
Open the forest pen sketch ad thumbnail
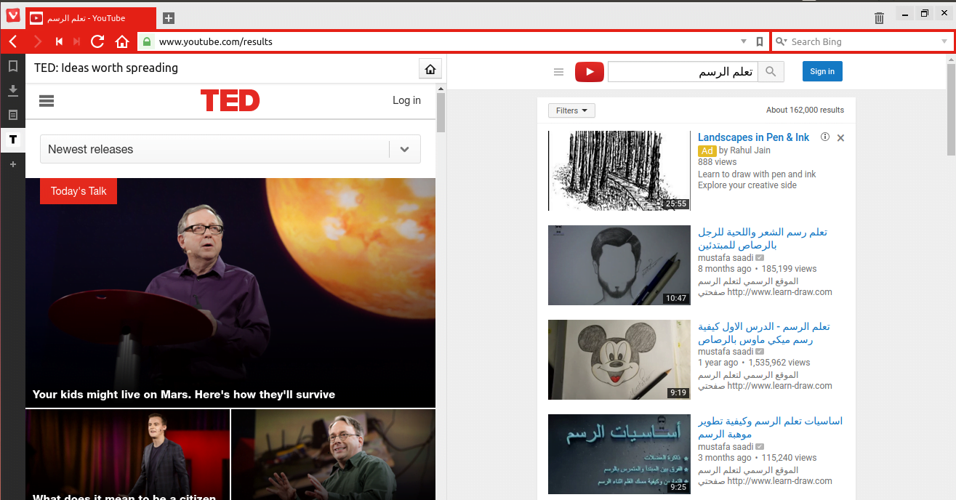(x=619, y=171)
